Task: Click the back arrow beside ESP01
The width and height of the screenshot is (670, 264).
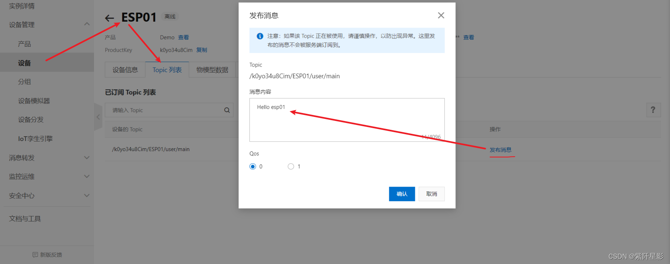Action: (x=109, y=18)
